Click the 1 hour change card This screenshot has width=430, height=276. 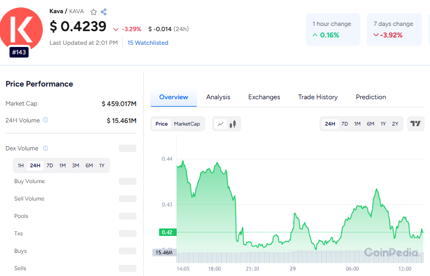click(x=333, y=30)
